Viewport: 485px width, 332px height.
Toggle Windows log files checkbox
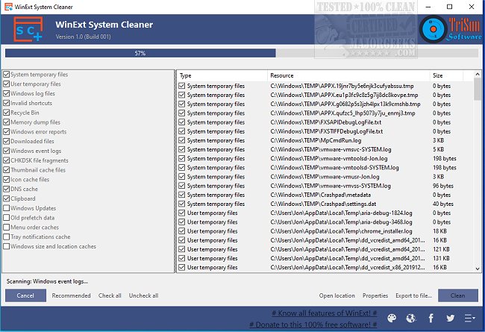click(7, 93)
